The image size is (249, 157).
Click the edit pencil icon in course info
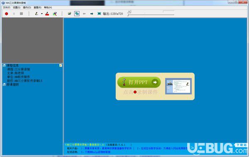61,65
